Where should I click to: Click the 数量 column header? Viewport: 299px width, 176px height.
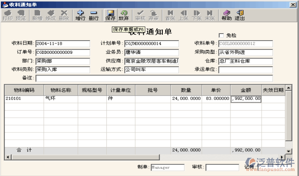(186, 90)
